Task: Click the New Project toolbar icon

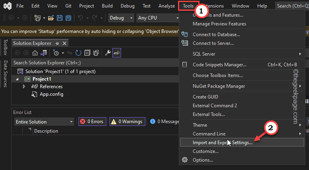Action: (37, 18)
